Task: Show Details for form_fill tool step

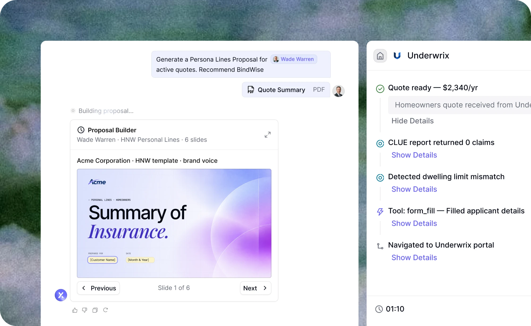Action: click(x=414, y=224)
